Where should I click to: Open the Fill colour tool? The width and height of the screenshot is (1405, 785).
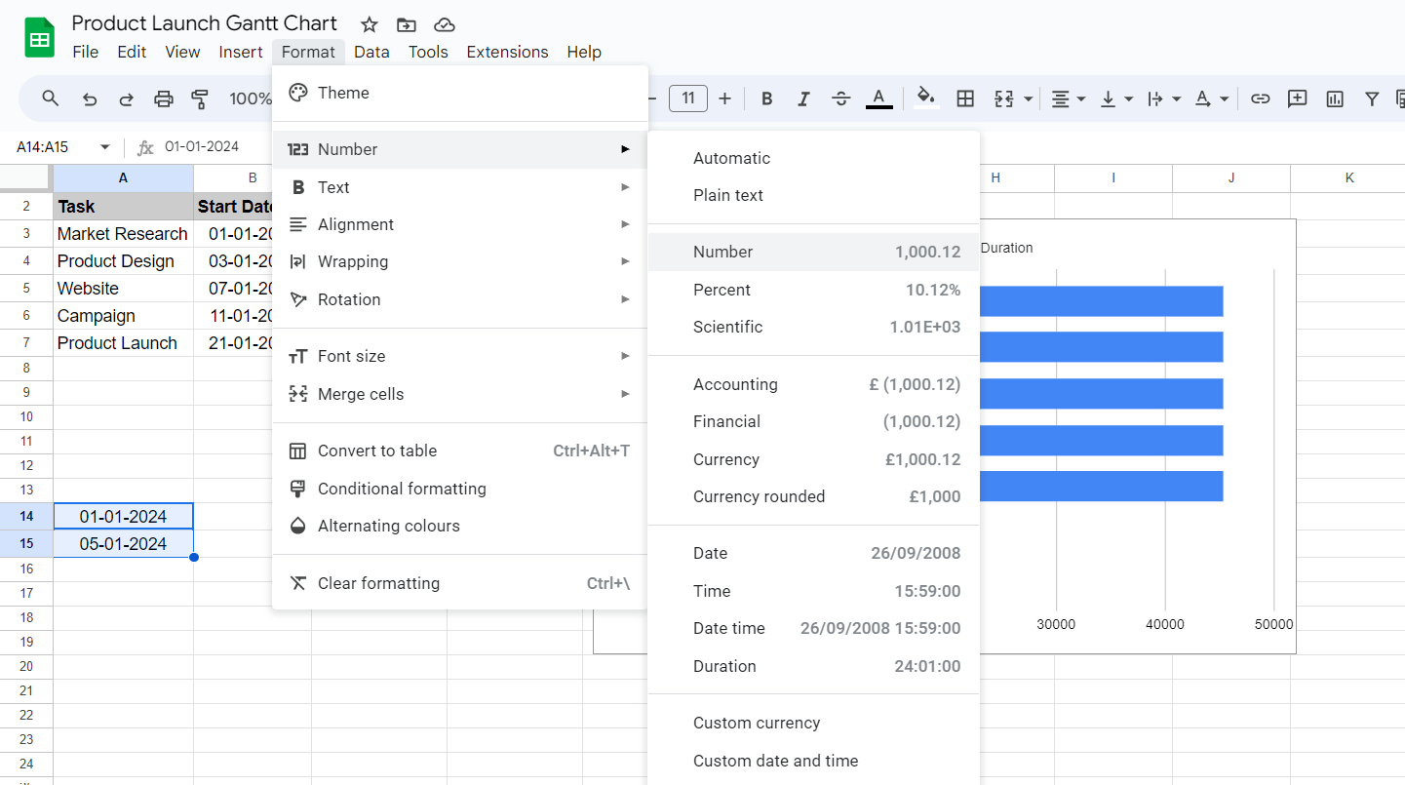pos(925,98)
